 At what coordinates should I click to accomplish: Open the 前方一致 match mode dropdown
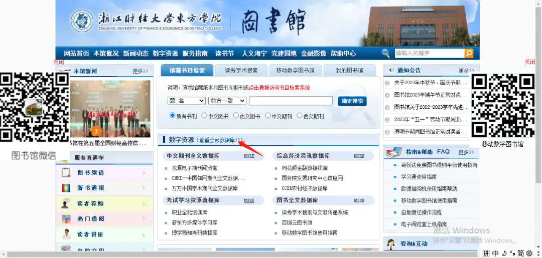point(227,101)
